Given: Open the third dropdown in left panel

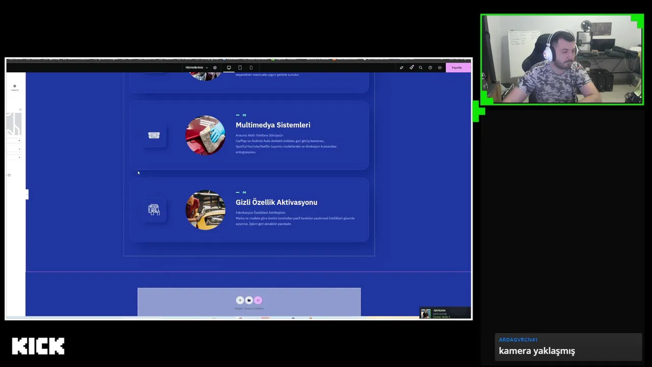Looking at the screenshot, I should tap(14, 157).
